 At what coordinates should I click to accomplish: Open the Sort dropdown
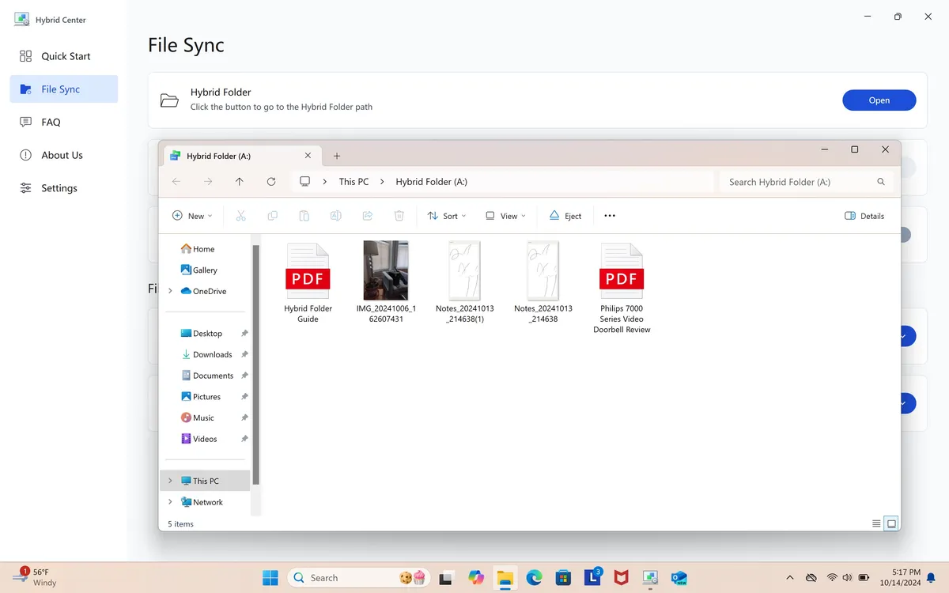point(447,216)
